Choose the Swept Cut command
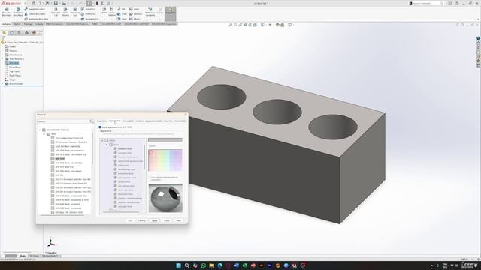This screenshot has height=270, width=481. pos(89,9)
